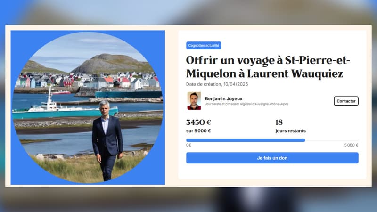Click the Contacter button
This screenshot has width=377, height=212.
pyautogui.click(x=346, y=101)
